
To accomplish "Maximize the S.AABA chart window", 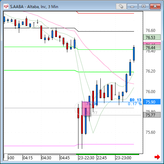I will pos(144,6).
